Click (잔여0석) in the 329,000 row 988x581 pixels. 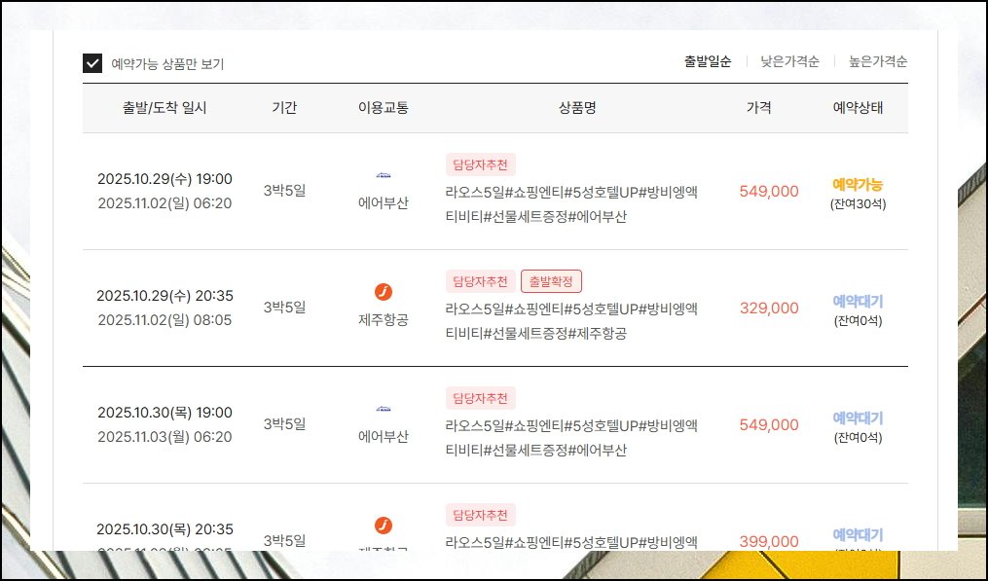pos(858,321)
